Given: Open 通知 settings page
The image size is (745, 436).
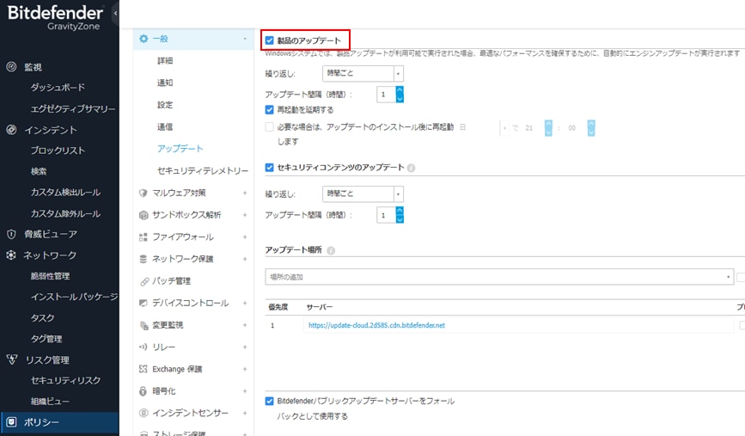Looking at the screenshot, I should coord(165,83).
